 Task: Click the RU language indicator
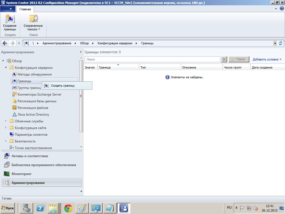point(229,208)
